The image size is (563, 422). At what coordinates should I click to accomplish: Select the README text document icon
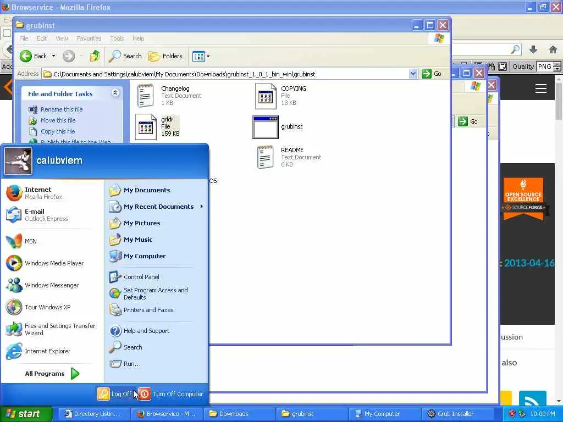266,157
